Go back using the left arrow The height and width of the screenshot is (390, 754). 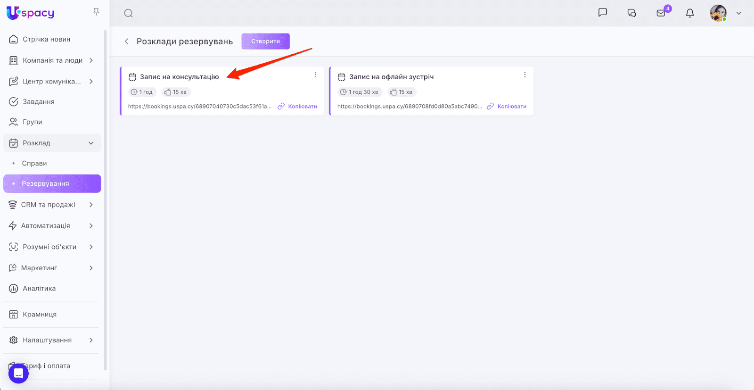coord(126,41)
